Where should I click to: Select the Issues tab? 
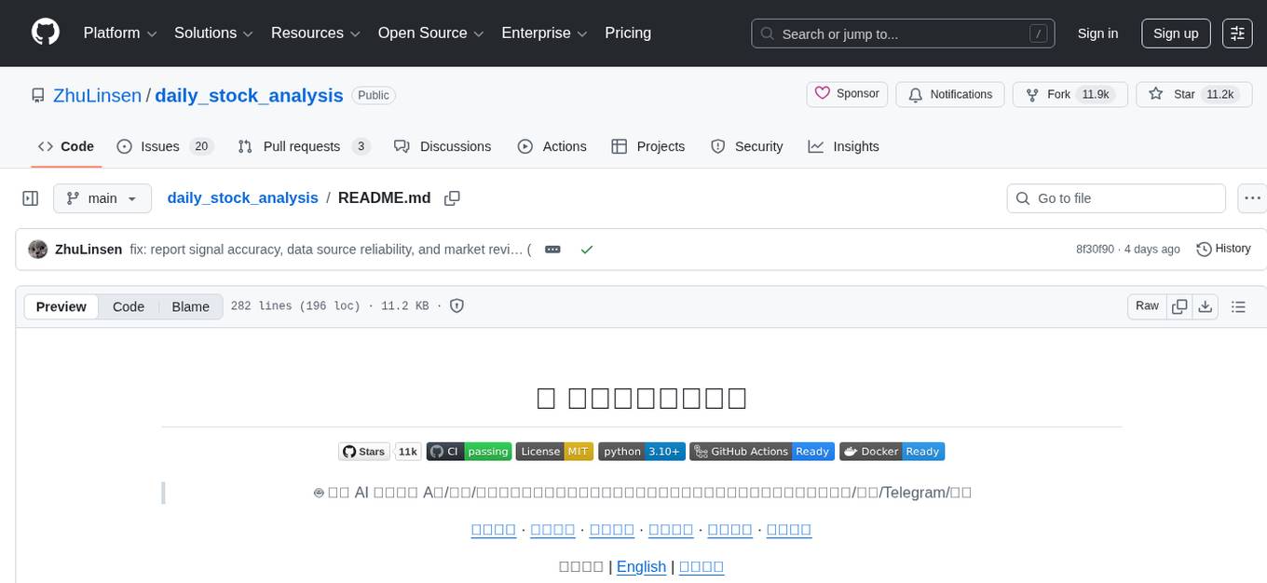click(159, 146)
